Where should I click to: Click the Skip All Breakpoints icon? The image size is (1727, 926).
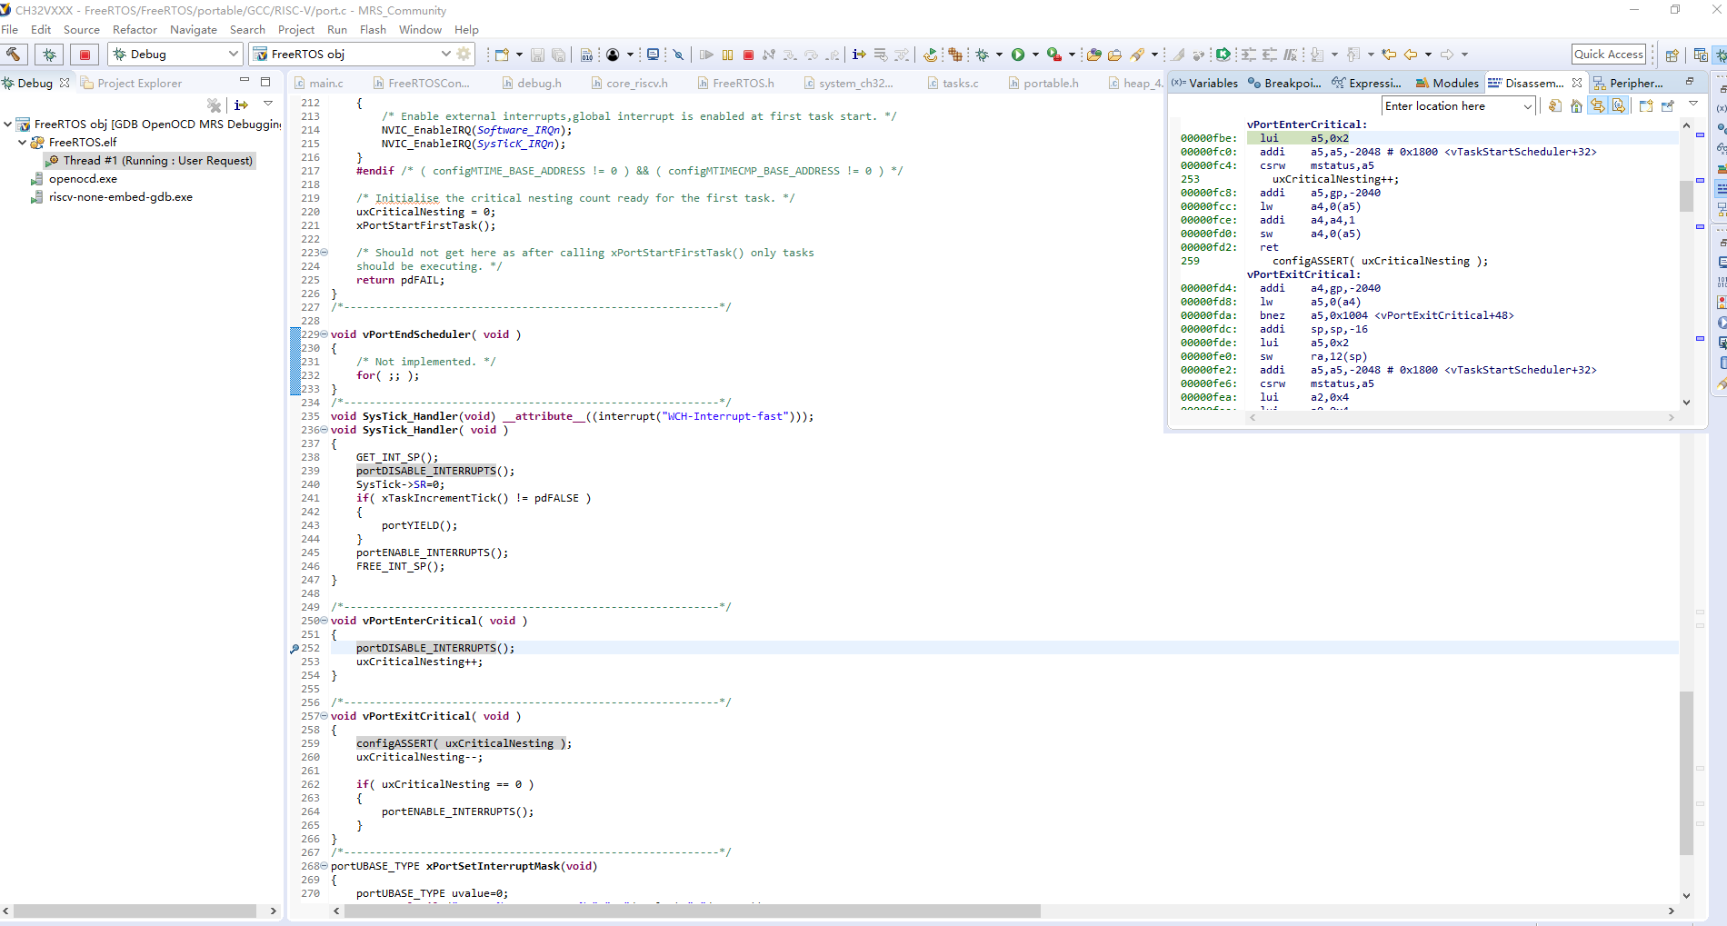click(x=678, y=55)
